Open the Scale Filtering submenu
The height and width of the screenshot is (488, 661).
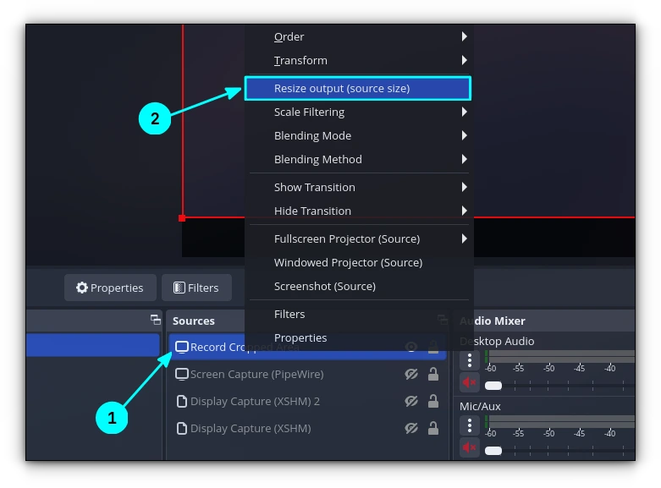[x=359, y=112]
